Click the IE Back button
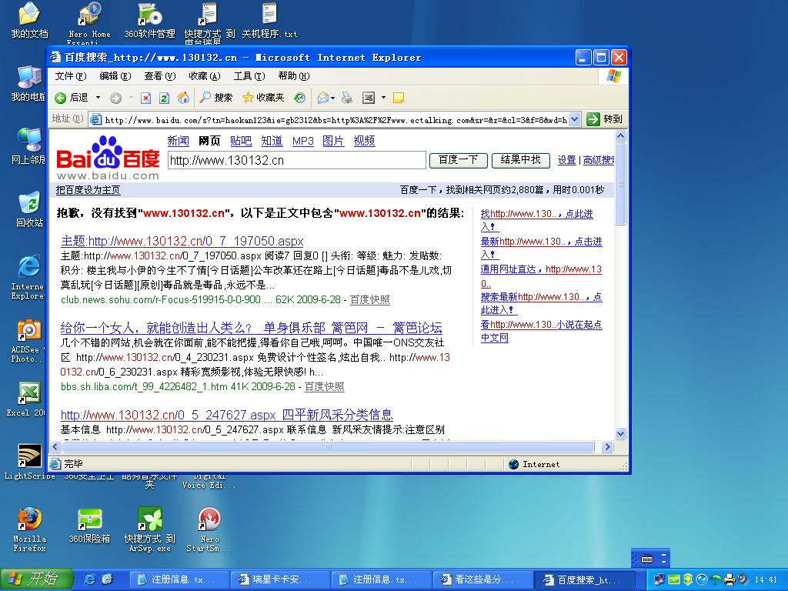 [x=72, y=98]
